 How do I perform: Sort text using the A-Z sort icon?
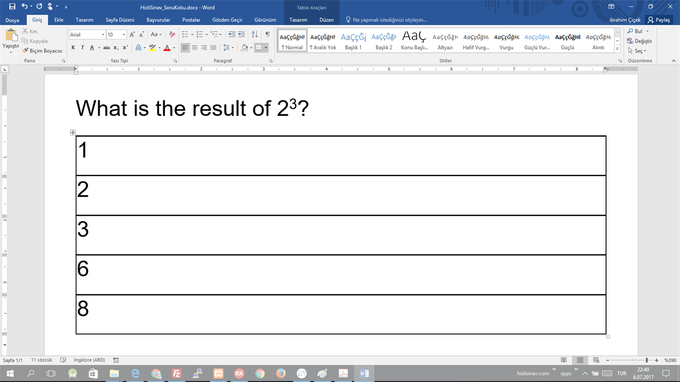click(x=254, y=34)
